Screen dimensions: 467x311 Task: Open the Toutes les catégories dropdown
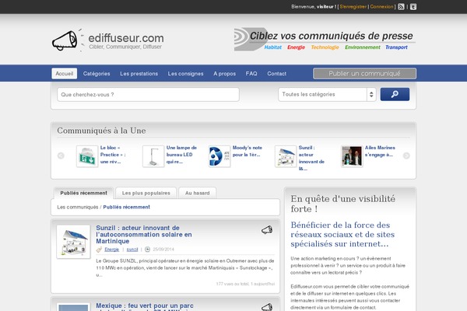pyautogui.click(x=328, y=94)
